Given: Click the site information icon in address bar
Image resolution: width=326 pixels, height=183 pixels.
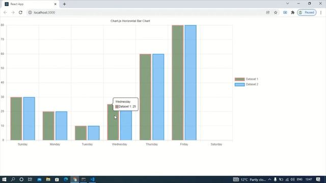Looking at the screenshot, I should tap(30, 12).
